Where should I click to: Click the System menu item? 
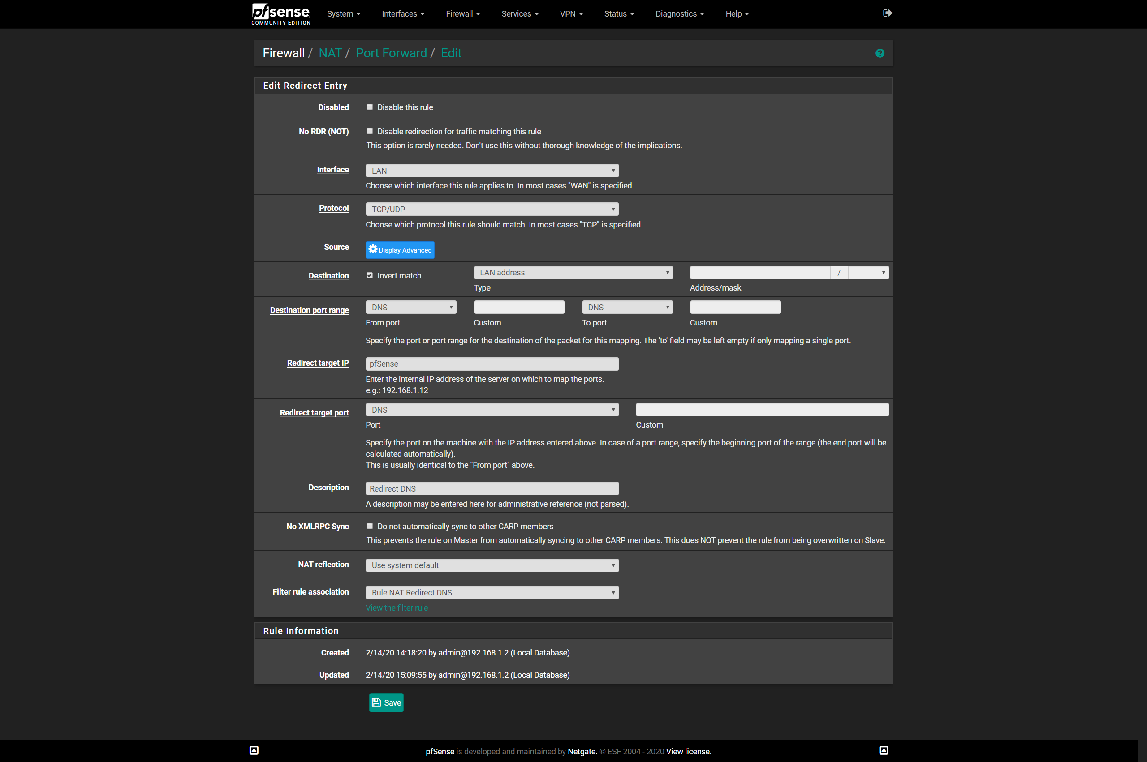(345, 13)
